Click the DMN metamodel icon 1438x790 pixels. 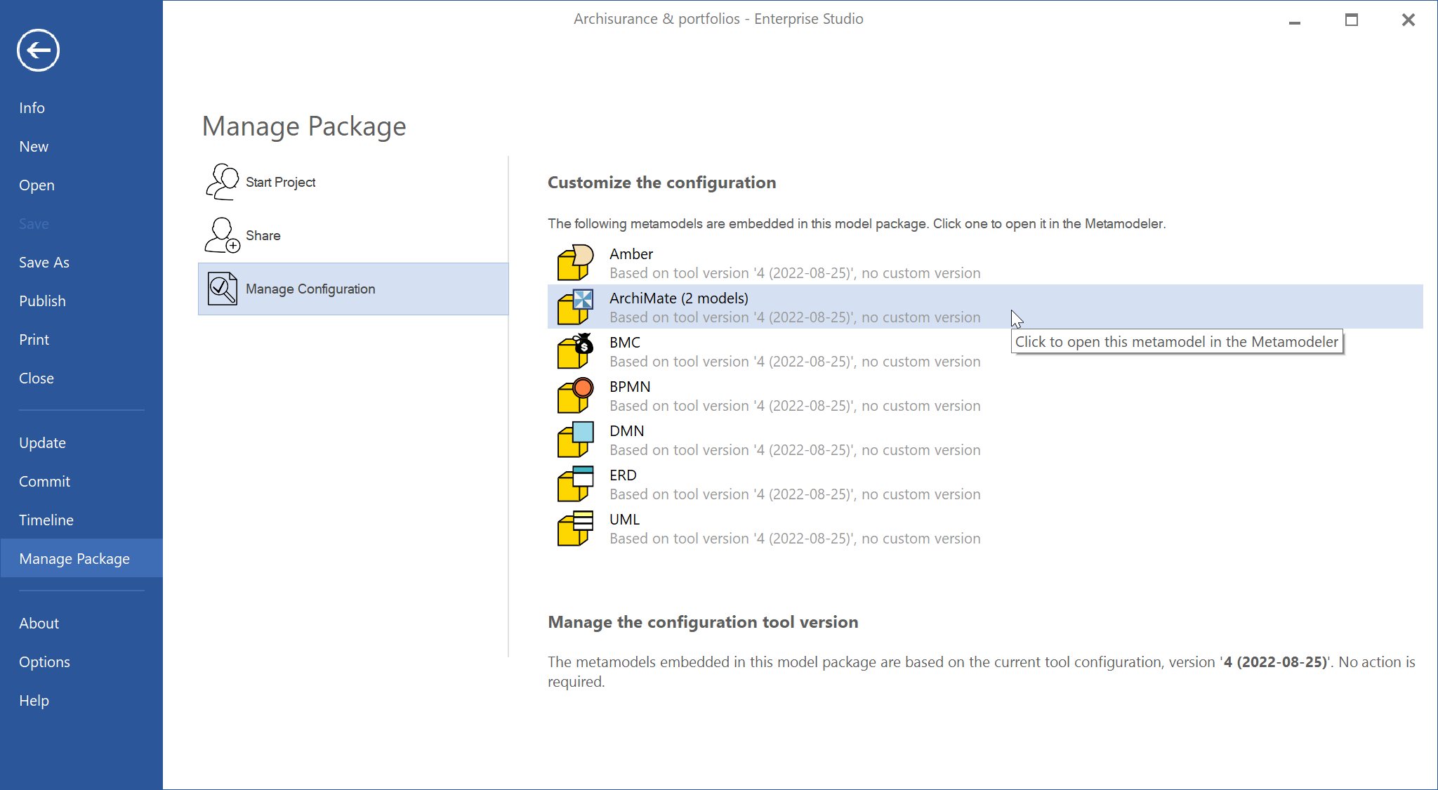[575, 440]
